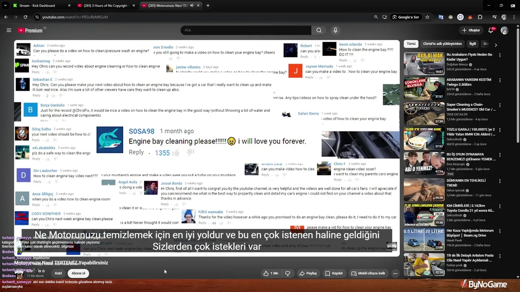Click video title 'Motorunuzu Nasıl TERTEMİZ Yapabilirsiniz'
Screen dimensions: 520x292
(x=61, y=263)
